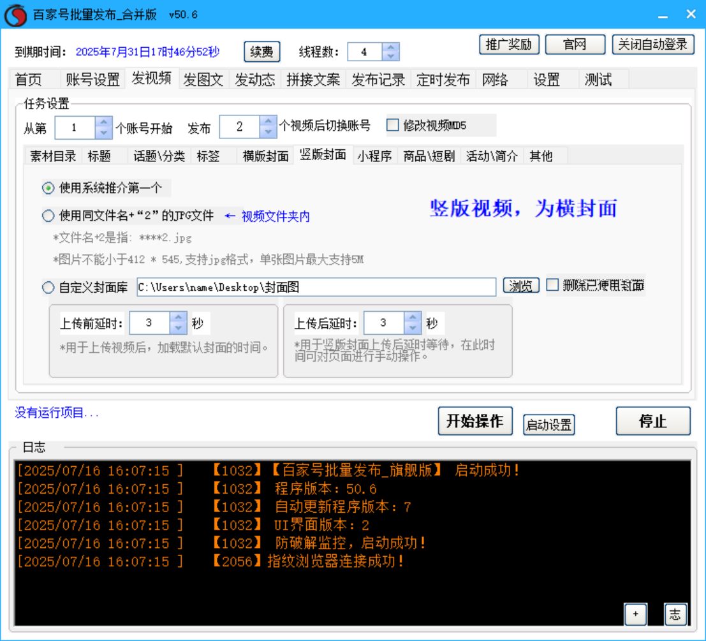706x641 pixels.
Task: Click the 续费 button
Action: pos(261,52)
